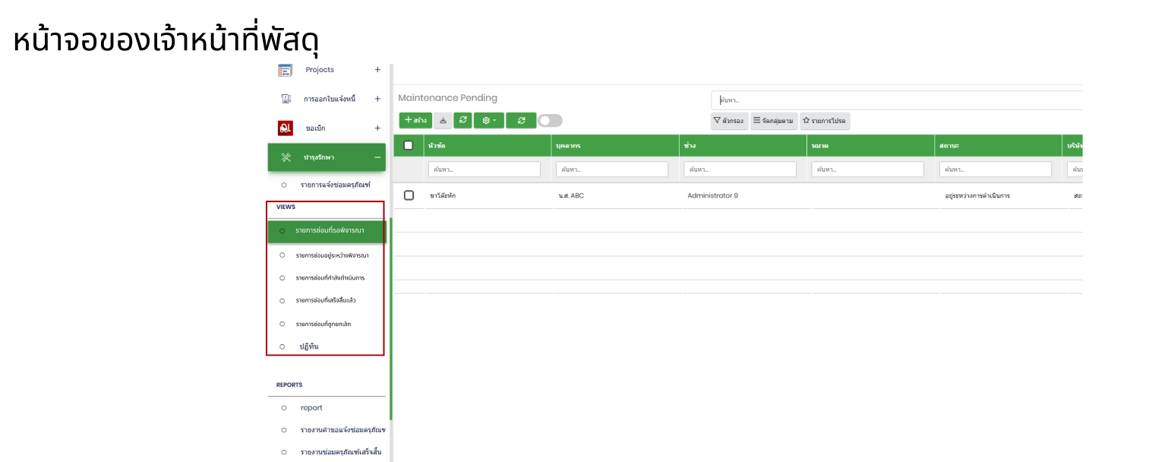This screenshot has width=1152, height=462.
Task: Click the search field under สถานะ column
Action: [995, 169]
